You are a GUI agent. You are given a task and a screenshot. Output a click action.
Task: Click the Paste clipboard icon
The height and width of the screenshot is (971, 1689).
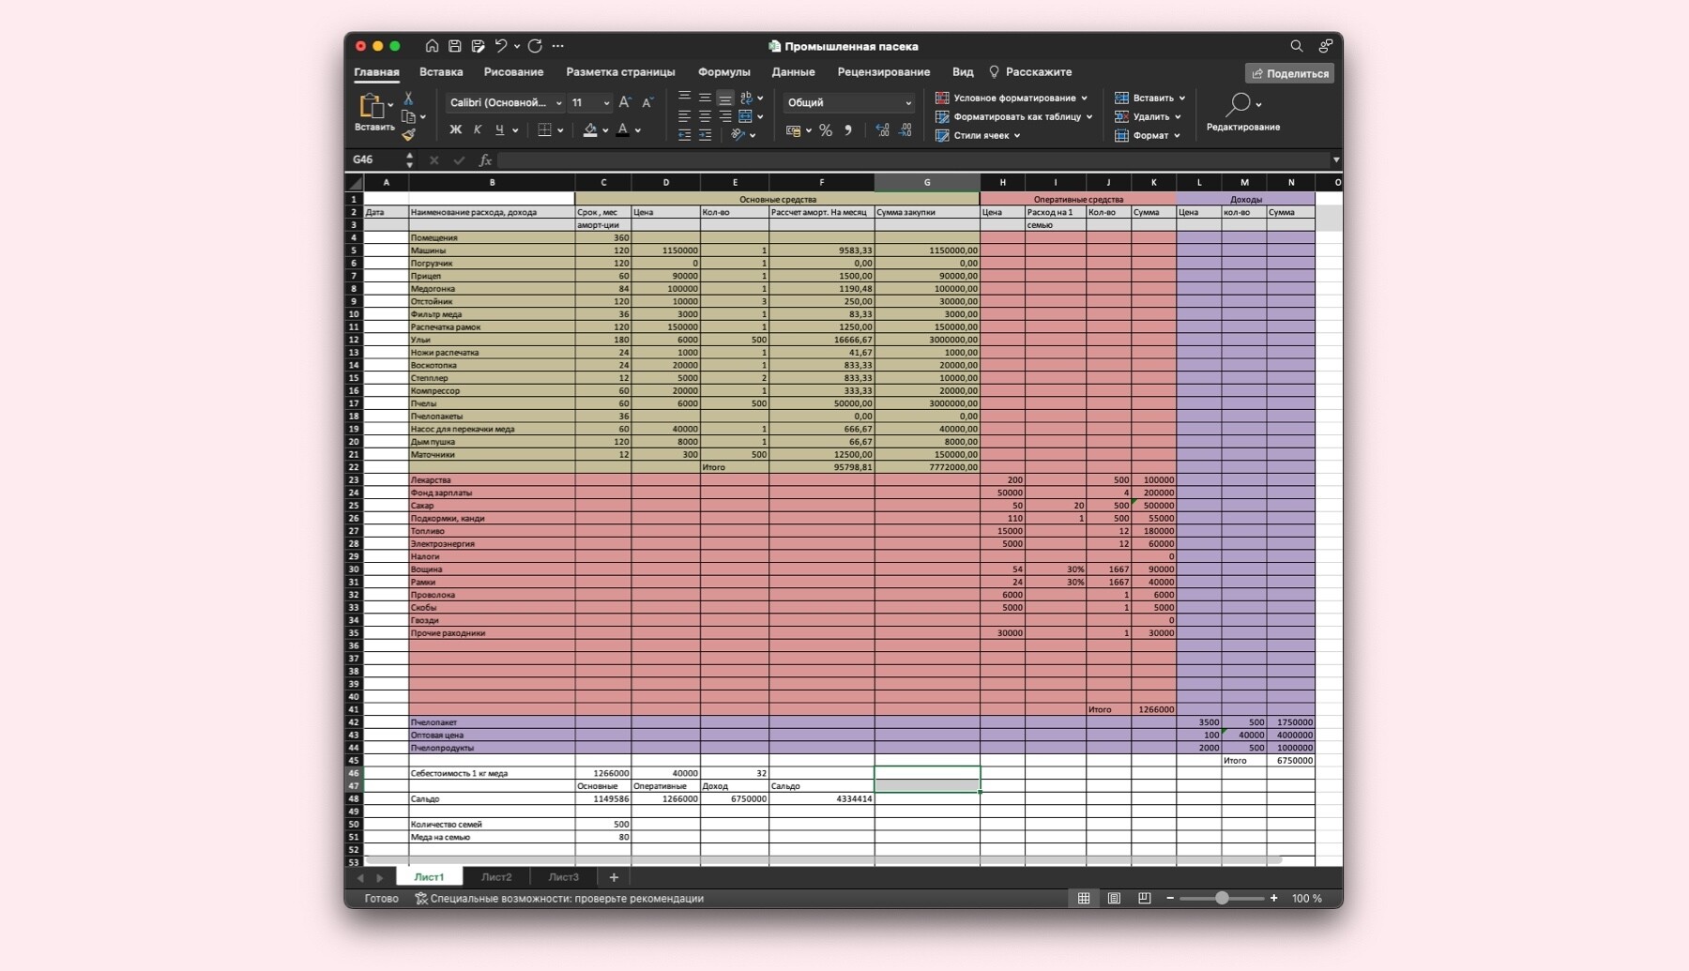pyautogui.click(x=371, y=106)
